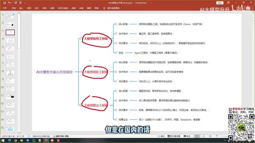This screenshot has height=143, width=255.
Task: Collapse circle before 大模型研发工程师 node
Action: coord(81,72)
